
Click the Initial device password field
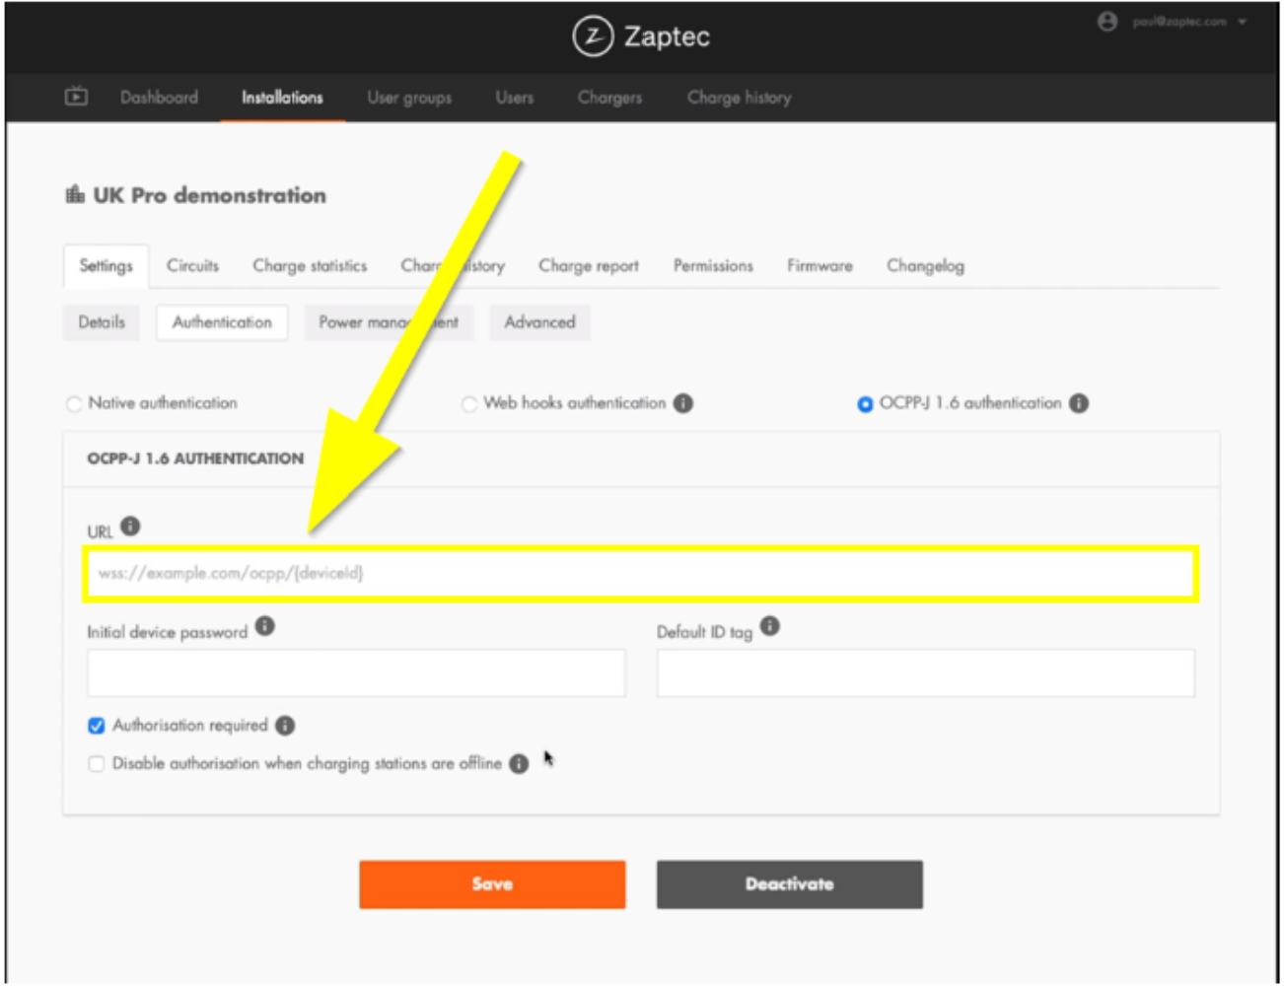(356, 673)
